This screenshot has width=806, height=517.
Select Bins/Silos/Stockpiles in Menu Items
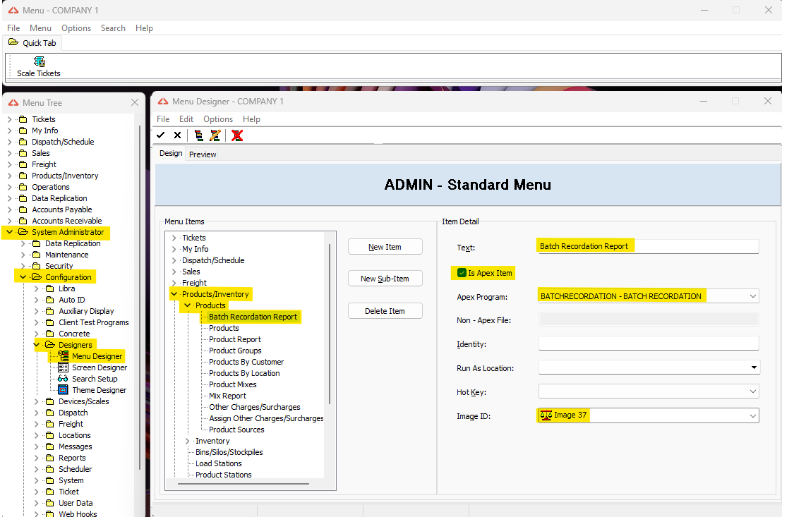pyautogui.click(x=229, y=452)
